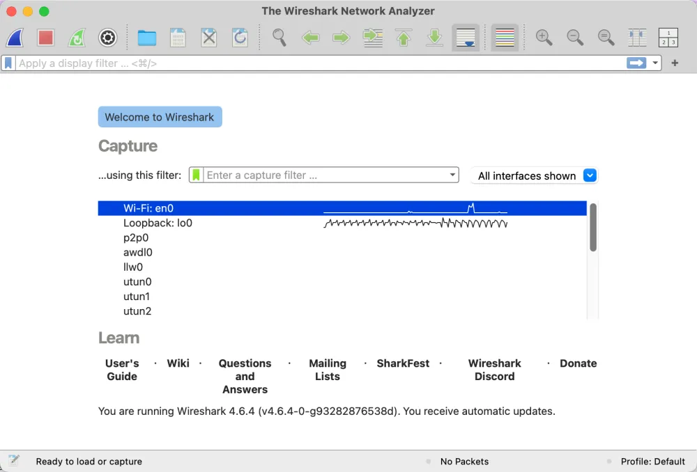697x472 pixels.
Task: Focus the display filter input field
Action: point(321,63)
